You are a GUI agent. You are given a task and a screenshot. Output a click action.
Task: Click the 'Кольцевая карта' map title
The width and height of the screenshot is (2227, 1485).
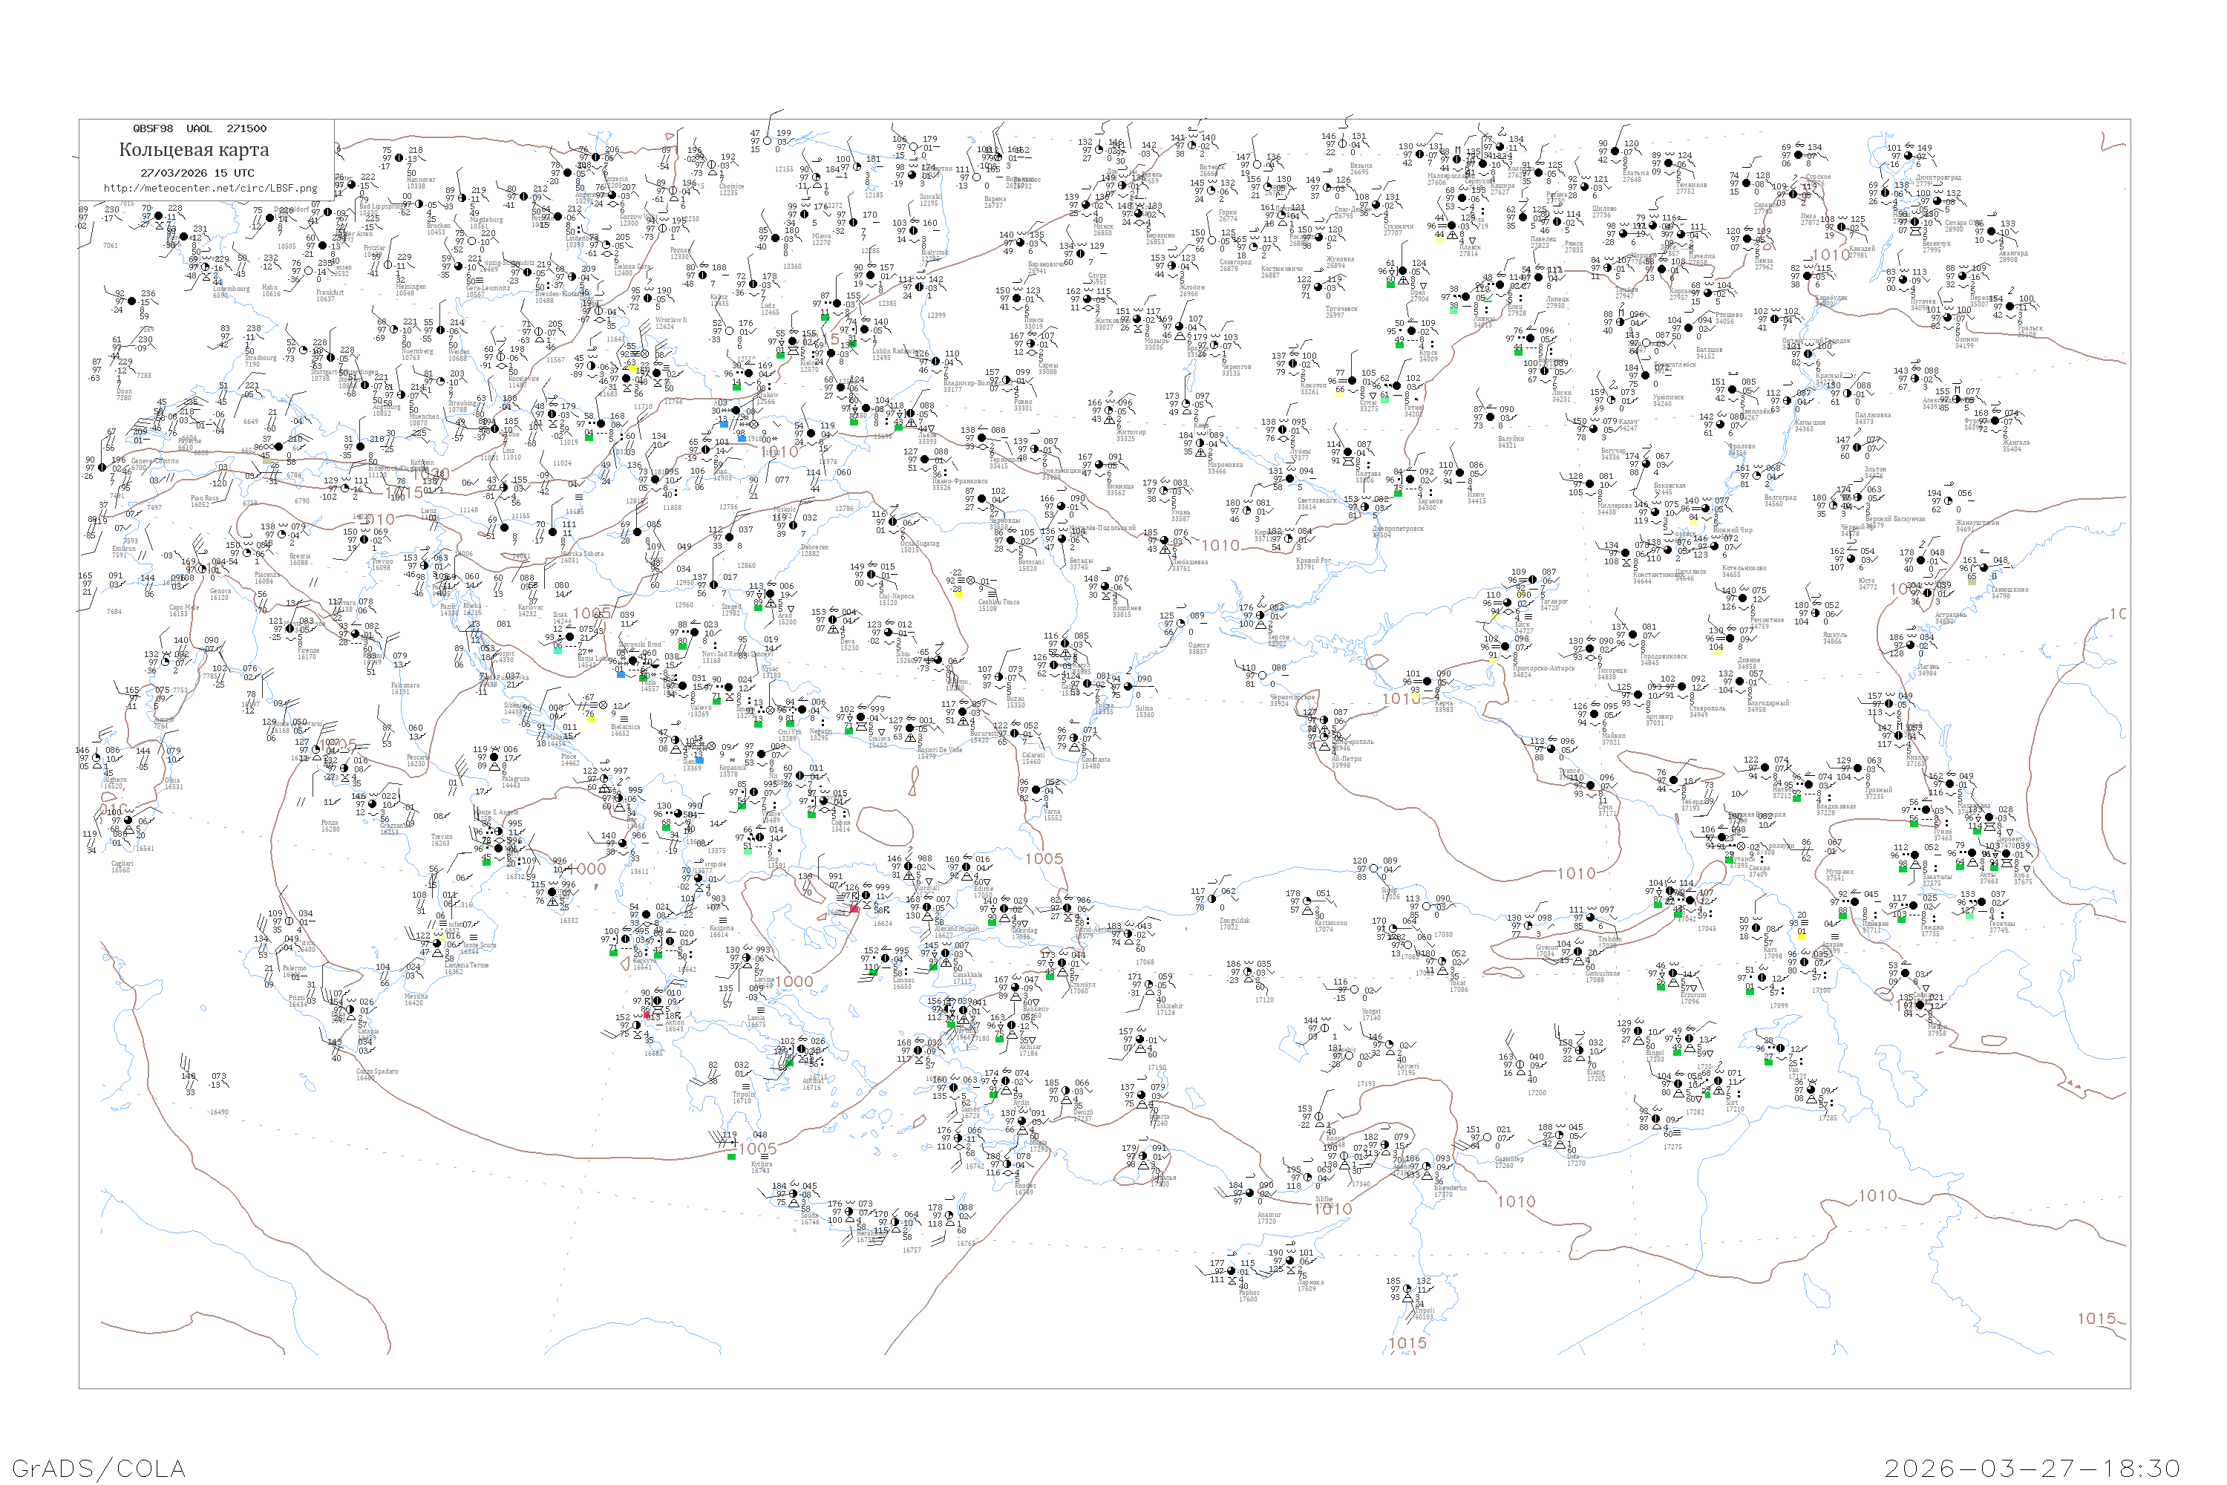point(193,150)
